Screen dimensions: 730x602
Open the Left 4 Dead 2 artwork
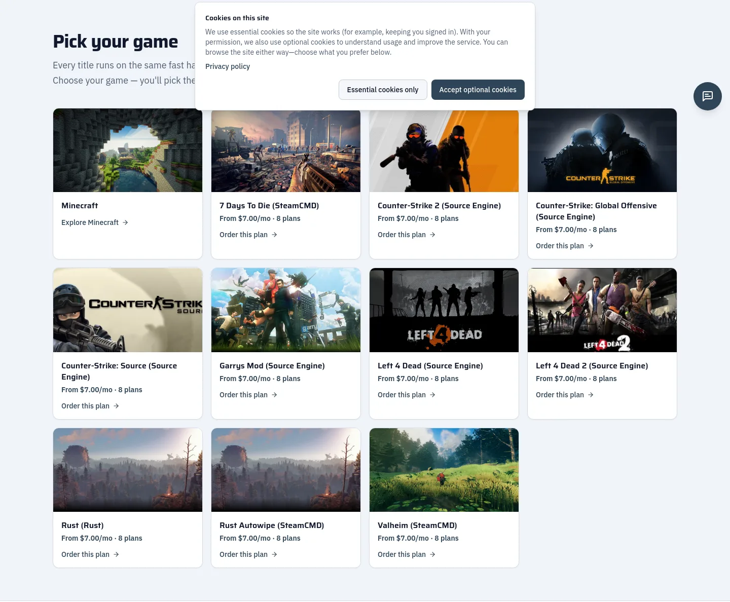coord(602,310)
